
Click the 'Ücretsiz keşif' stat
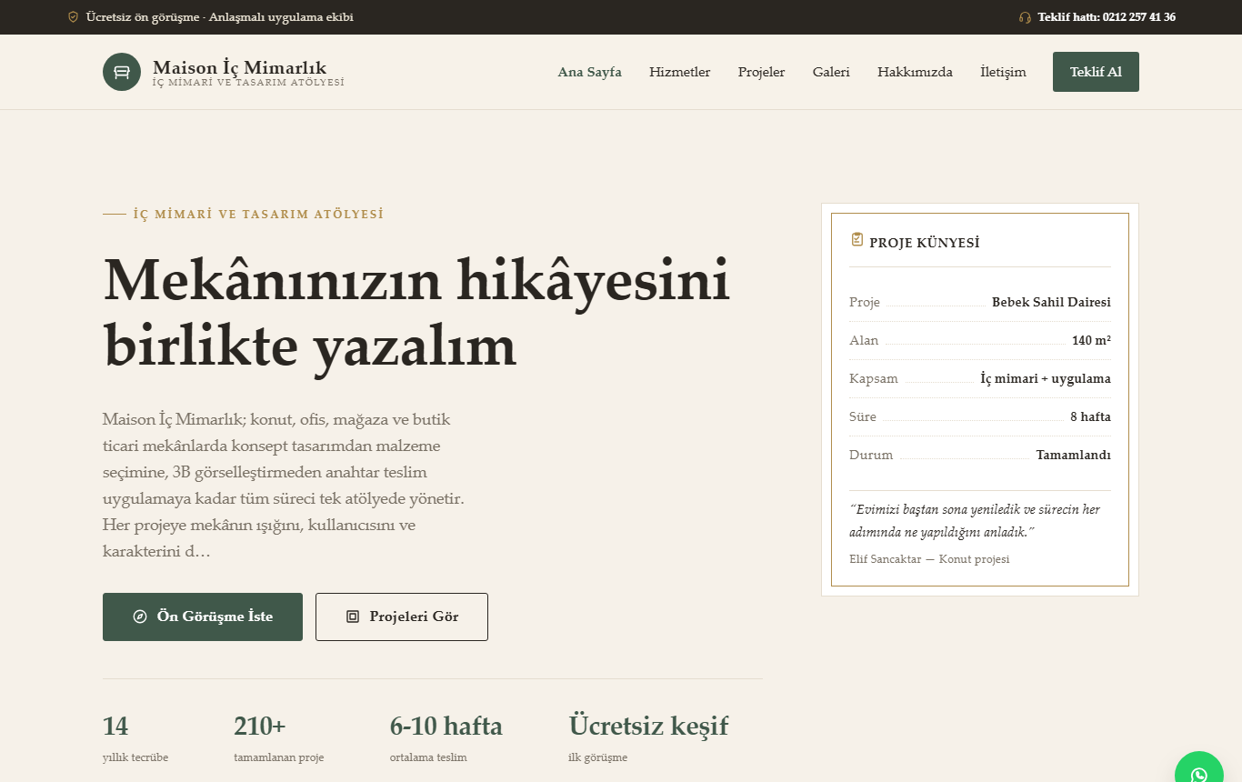tap(648, 727)
